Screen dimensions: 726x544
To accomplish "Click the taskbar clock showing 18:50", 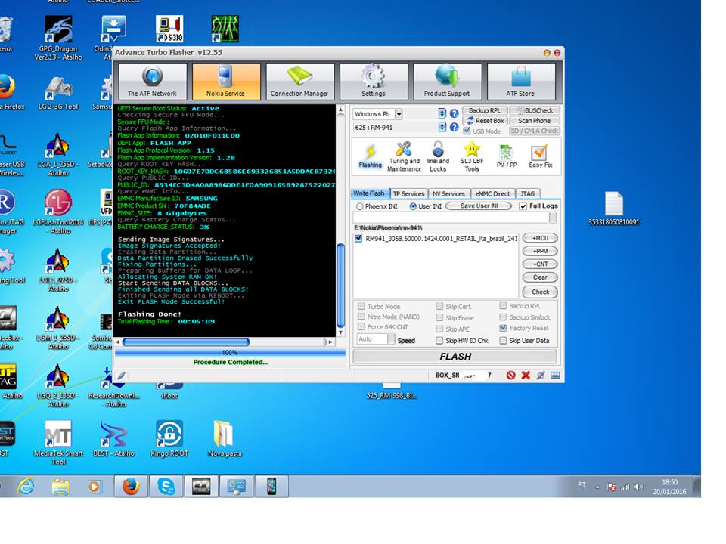I will click(x=669, y=487).
